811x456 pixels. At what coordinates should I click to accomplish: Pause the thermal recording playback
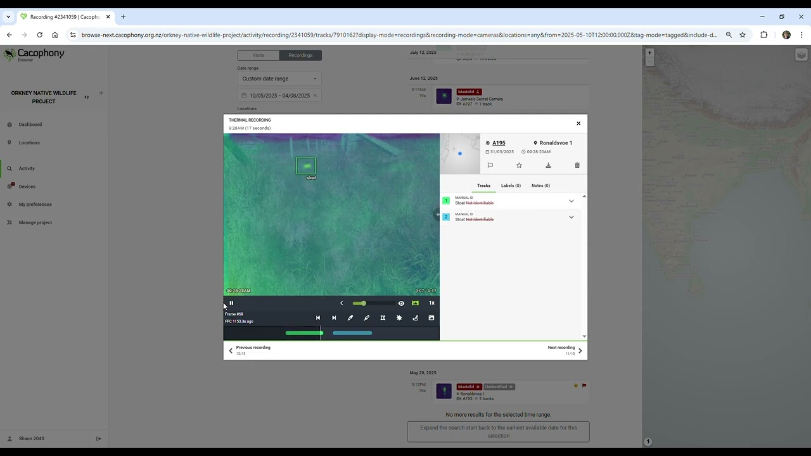point(231,303)
